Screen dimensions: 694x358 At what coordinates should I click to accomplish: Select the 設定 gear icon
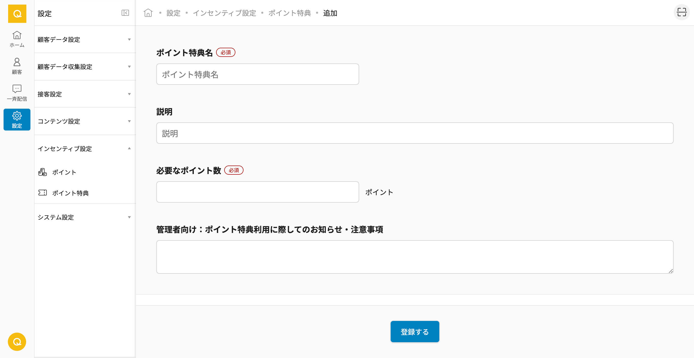17,119
